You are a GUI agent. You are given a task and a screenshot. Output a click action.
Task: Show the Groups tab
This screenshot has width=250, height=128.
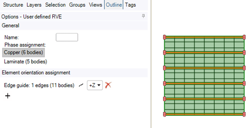[77, 5]
